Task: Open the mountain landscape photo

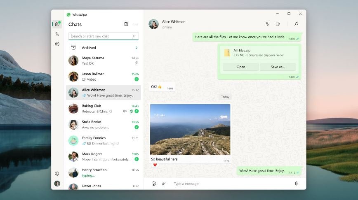Action: (x=190, y=129)
